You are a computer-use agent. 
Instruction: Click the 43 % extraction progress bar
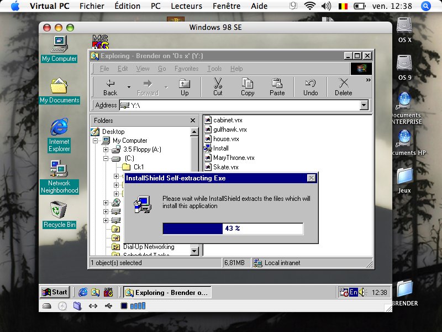(x=233, y=229)
